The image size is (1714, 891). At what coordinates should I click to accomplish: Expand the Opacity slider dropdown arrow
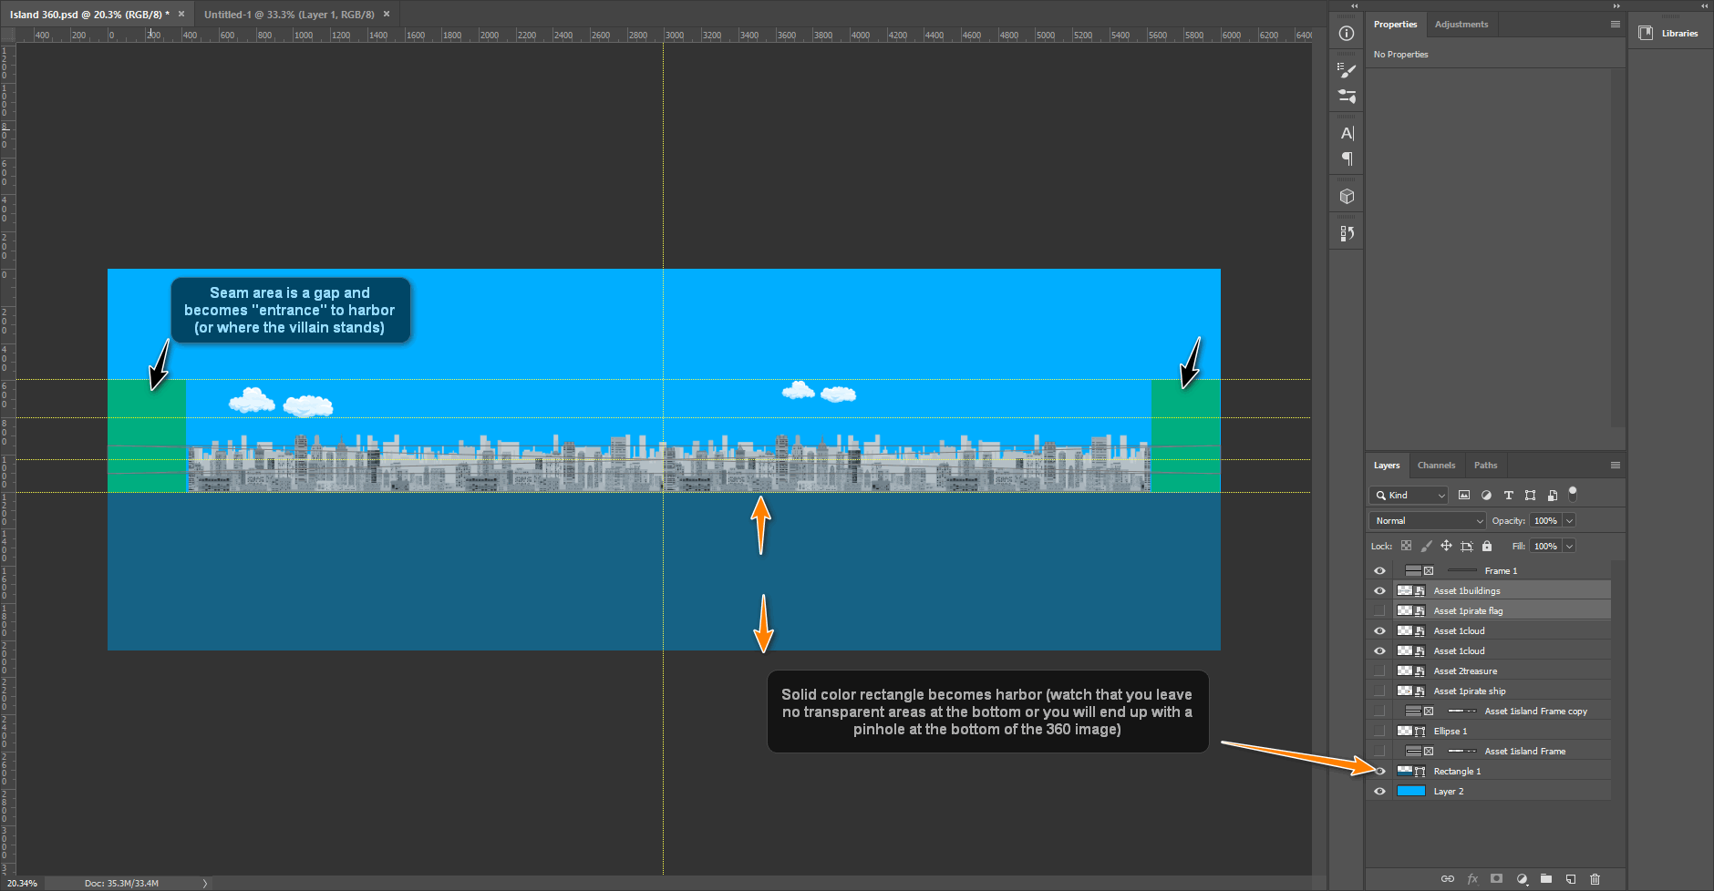click(1569, 521)
